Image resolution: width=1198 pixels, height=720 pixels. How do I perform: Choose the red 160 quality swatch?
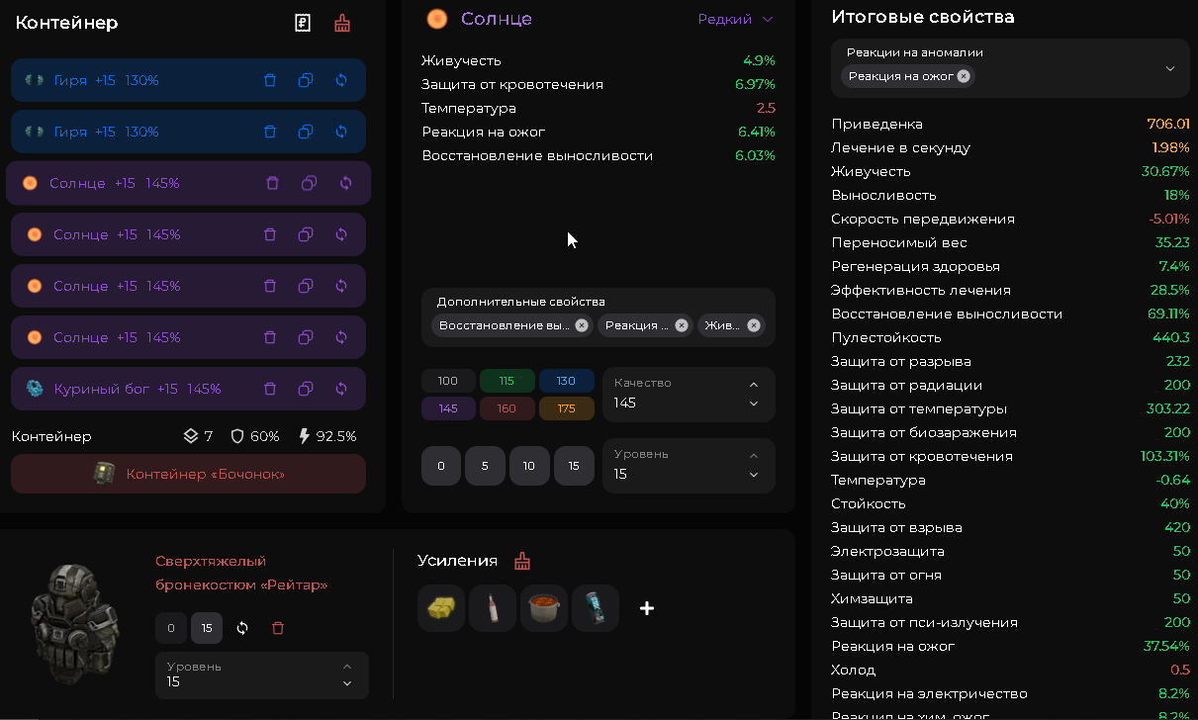tap(507, 408)
